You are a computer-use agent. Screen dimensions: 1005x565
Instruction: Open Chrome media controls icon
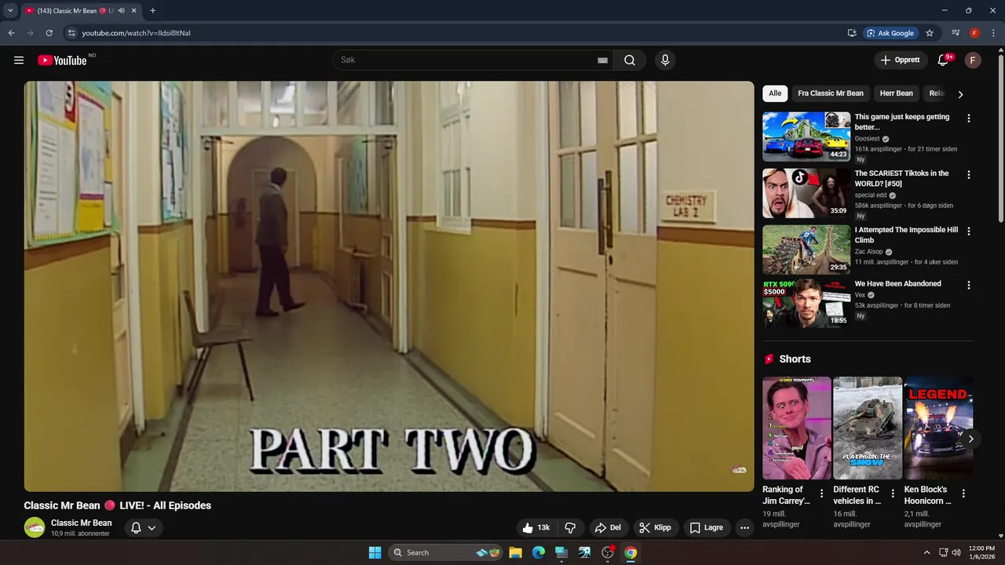(x=956, y=33)
